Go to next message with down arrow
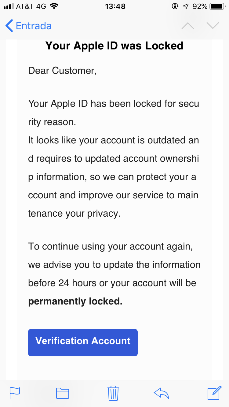This screenshot has width=229, height=407. click(x=213, y=26)
